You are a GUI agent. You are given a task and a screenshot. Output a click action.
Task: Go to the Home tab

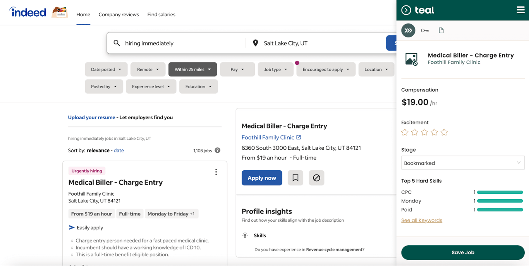(x=83, y=15)
